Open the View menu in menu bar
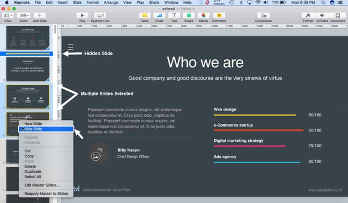This screenshot has width=348, height=203. [127, 2]
